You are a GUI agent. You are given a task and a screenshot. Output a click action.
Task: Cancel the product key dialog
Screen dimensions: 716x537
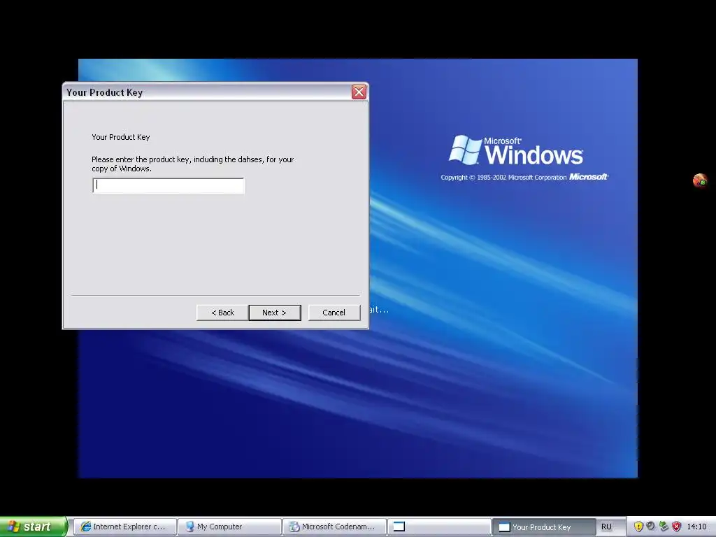[x=334, y=313]
